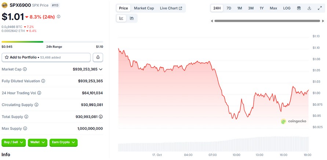Toggle LOG scale on the chart
Image resolution: width=327 pixels, height=160 pixels.
(287, 8)
